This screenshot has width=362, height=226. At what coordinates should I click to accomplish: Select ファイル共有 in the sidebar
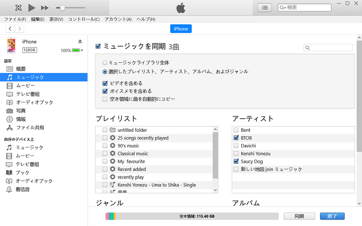(43, 127)
